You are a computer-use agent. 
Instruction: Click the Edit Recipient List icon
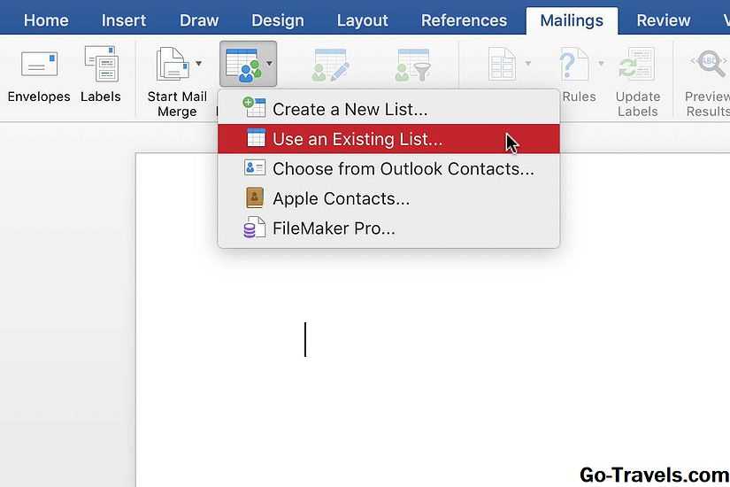[329, 66]
